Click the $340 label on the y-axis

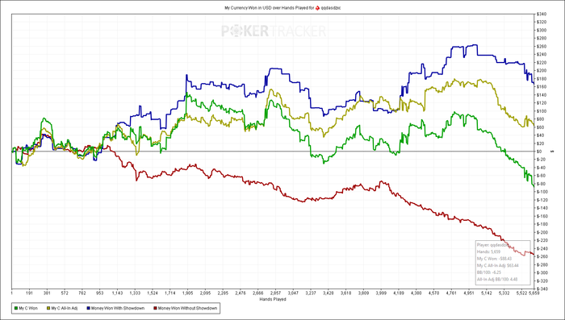coord(542,14)
